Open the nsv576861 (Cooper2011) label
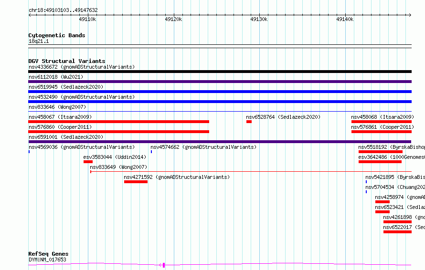Viewport: 425px width, 270px height. pos(382,127)
